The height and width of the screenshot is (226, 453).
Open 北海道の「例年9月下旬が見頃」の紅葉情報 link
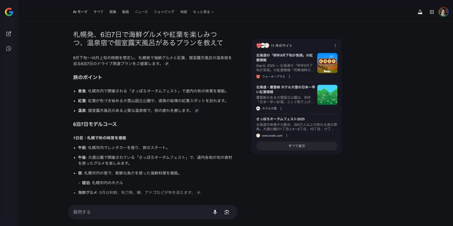click(x=284, y=57)
